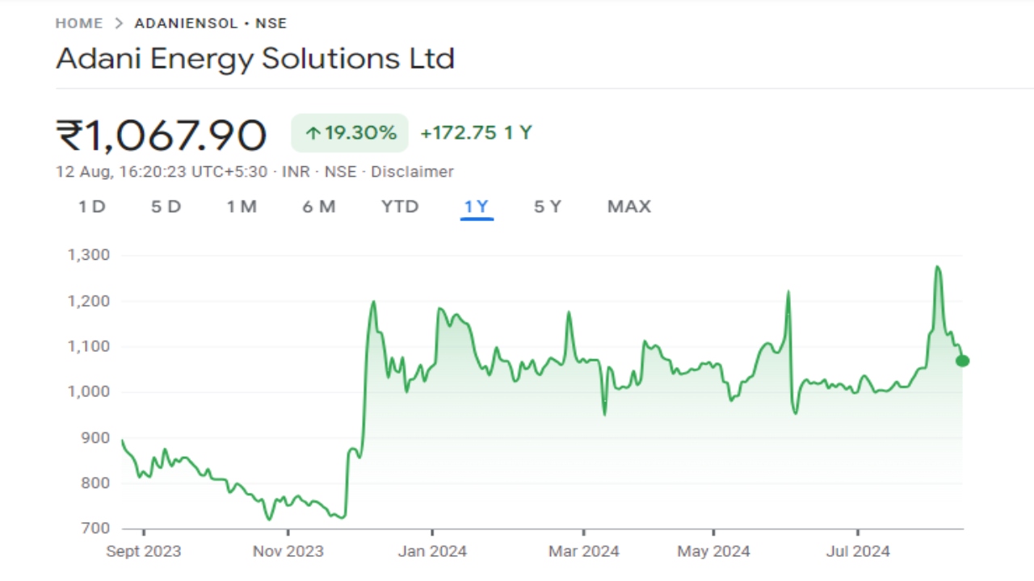Switch chart to 5 D range

166,207
